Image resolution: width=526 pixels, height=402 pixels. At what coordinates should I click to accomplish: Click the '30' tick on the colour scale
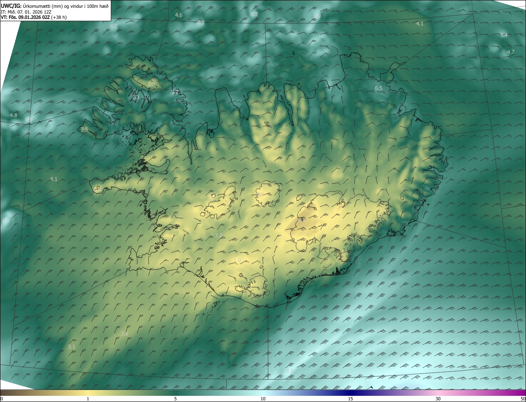click(438, 399)
